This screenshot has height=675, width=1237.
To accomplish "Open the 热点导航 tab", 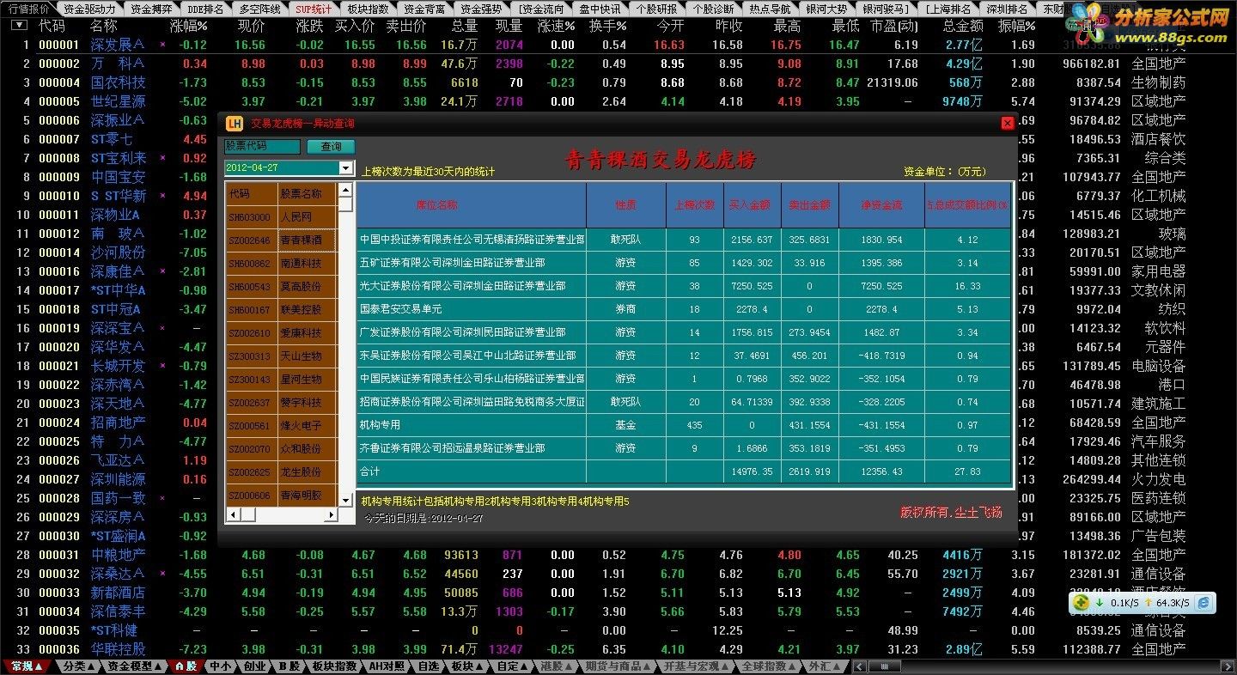I will [x=770, y=9].
